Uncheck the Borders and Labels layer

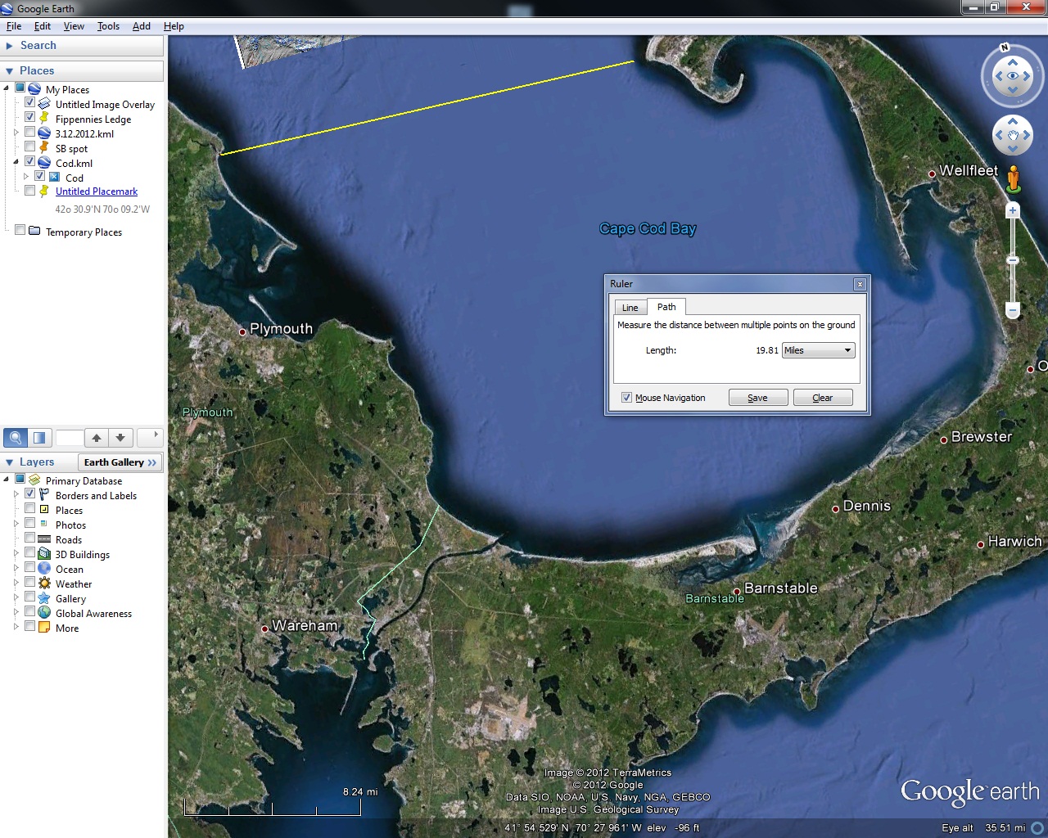tap(30, 493)
